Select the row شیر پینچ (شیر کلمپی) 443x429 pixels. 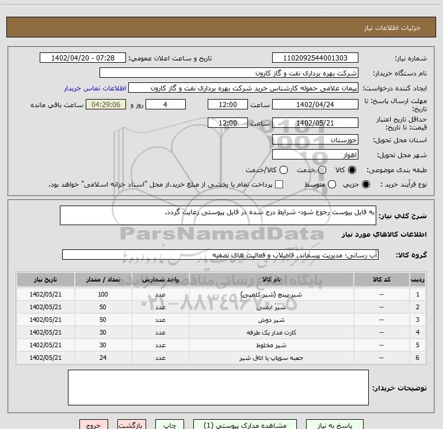tap(221, 294)
